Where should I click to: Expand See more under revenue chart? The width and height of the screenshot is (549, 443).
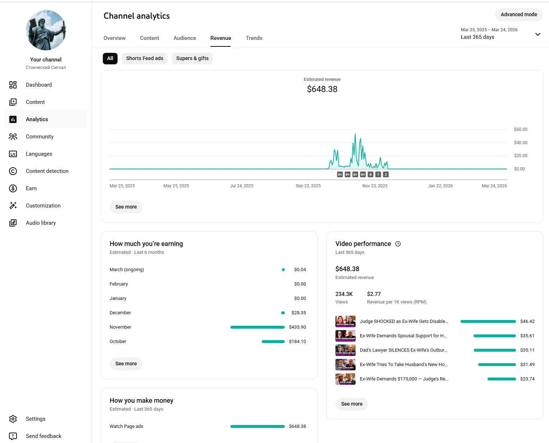point(126,207)
